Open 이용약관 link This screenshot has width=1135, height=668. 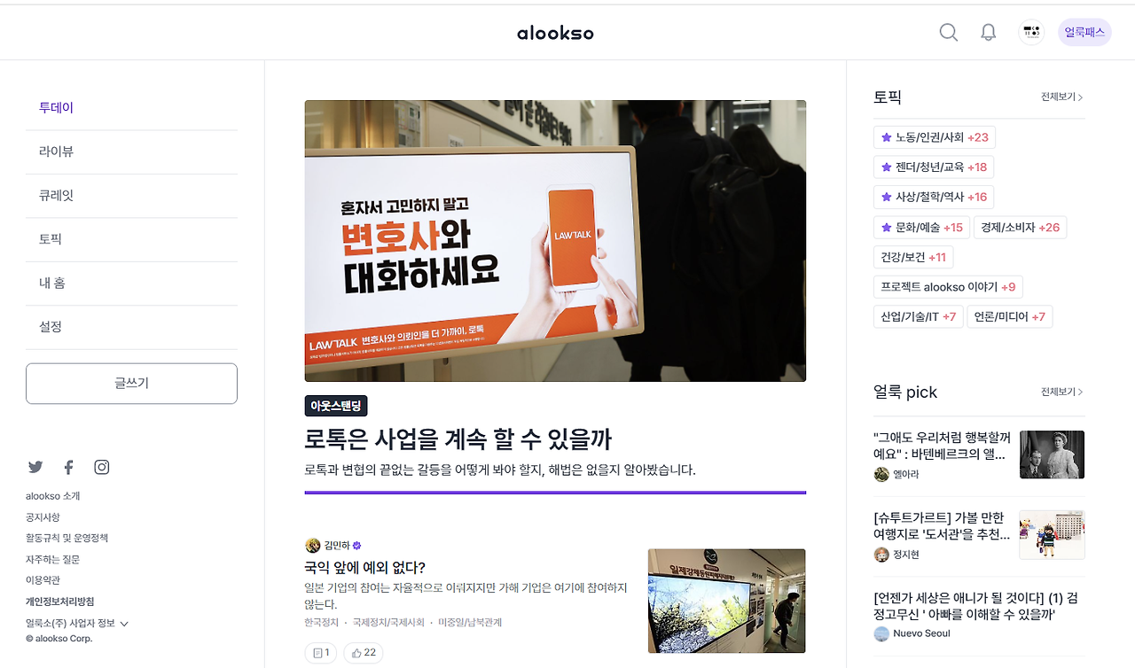pos(43,580)
